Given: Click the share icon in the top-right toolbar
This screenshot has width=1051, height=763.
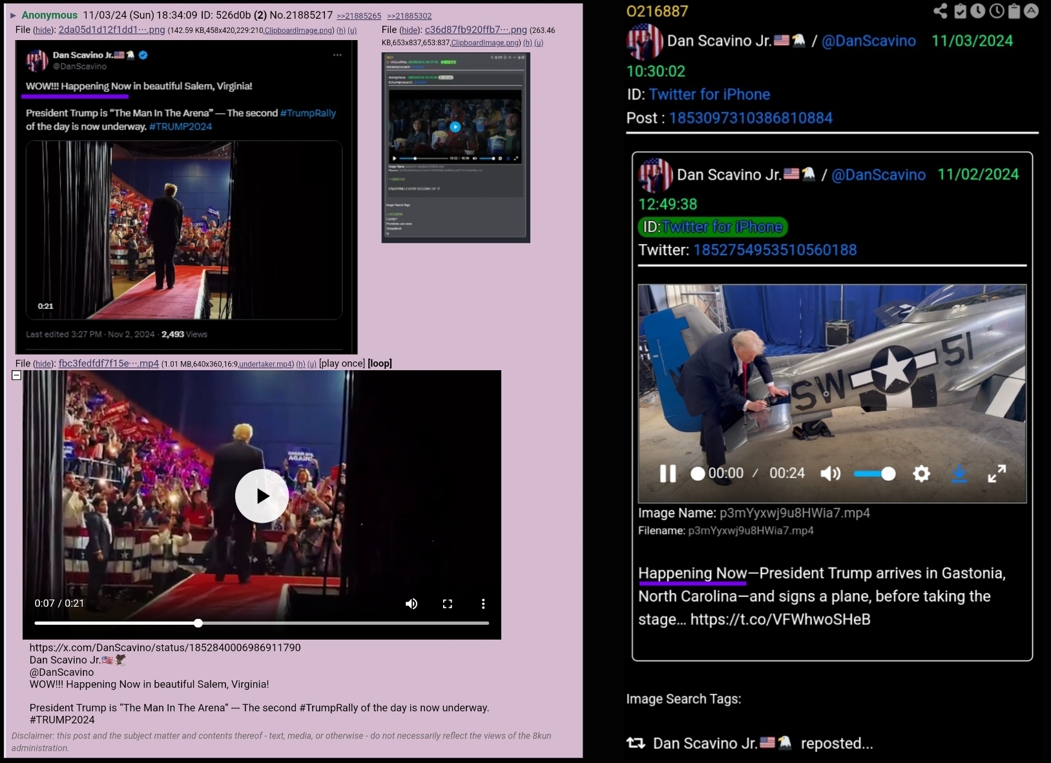Looking at the screenshot, I should pos(941,11).
